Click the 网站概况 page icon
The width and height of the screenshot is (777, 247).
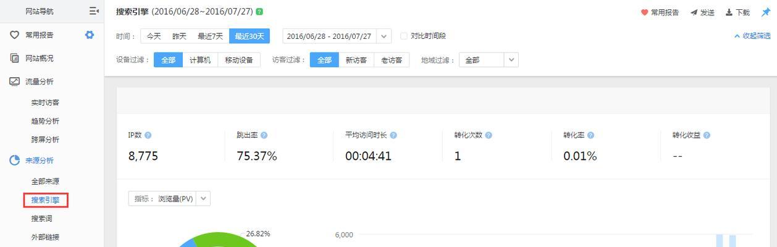tap(14, 58)
